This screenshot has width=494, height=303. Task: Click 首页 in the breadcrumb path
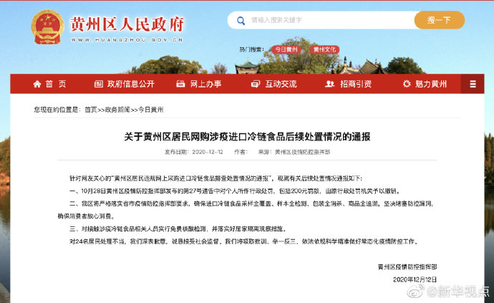click(x=90, y=110)
